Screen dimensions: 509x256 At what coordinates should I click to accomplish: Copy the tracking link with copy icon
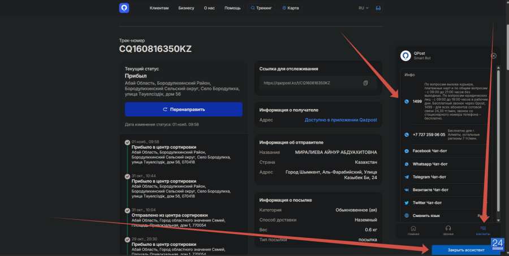pos(366,83)
